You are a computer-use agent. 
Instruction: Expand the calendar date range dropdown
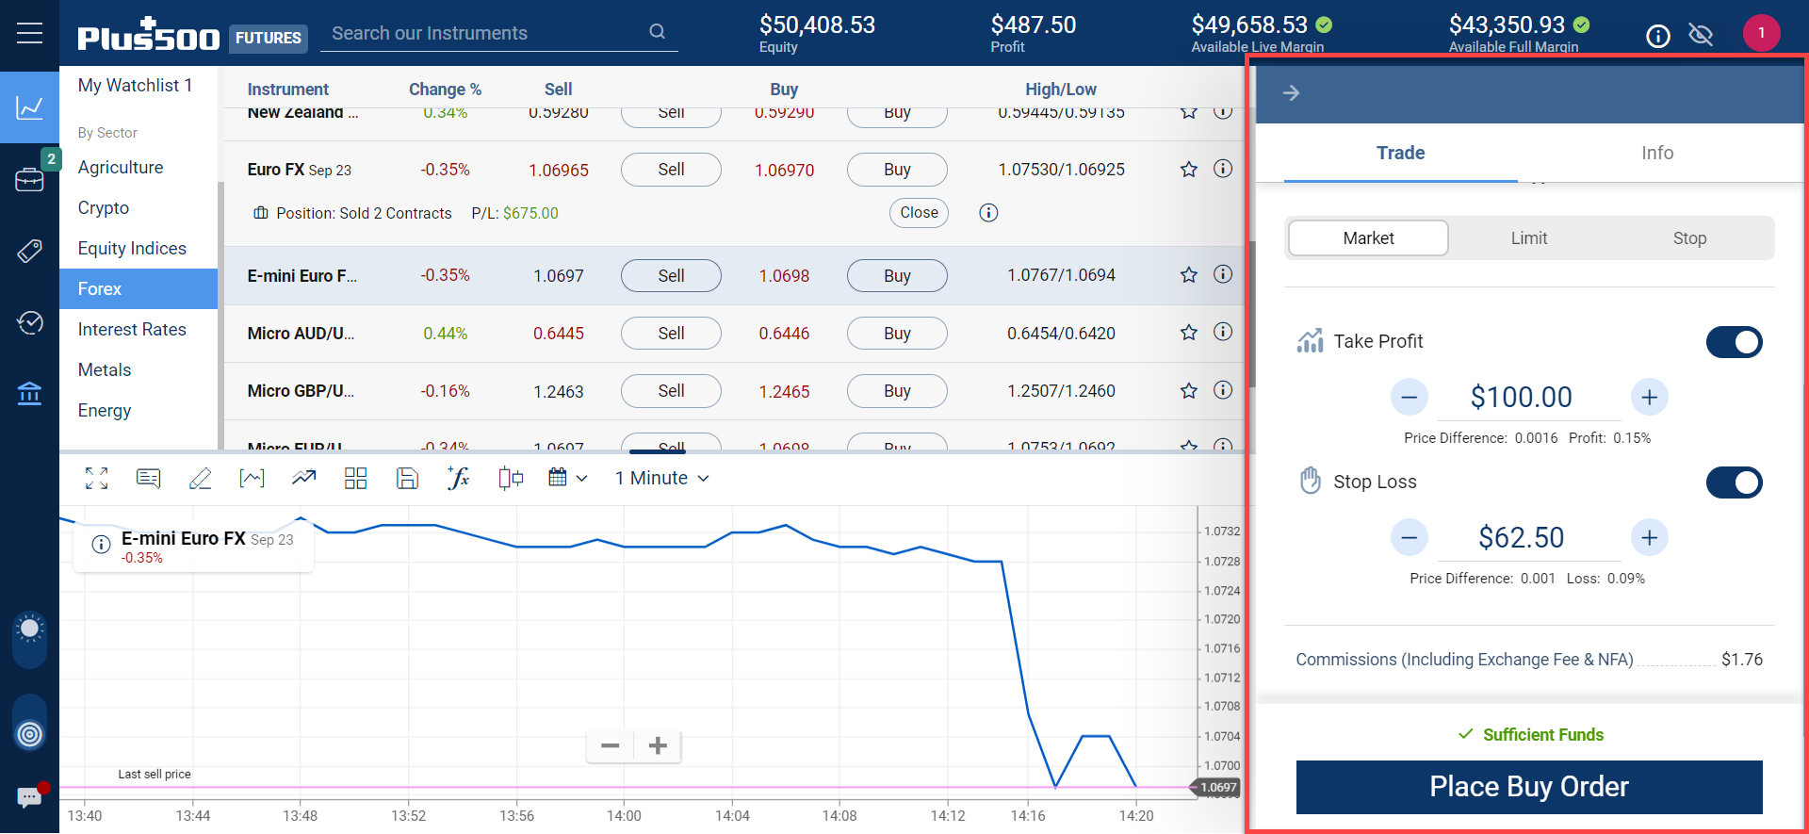568,479
